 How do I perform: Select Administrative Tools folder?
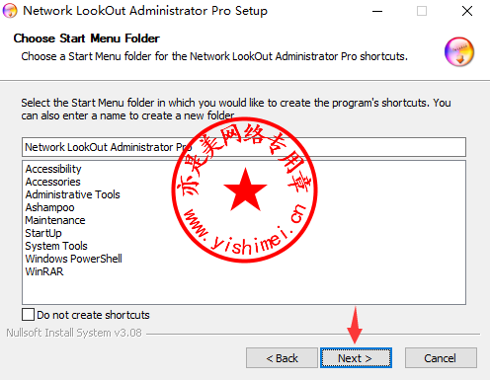point(73,194)
